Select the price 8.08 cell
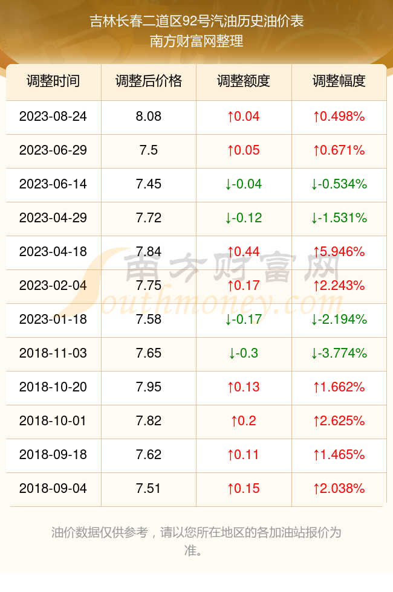The image size is (393, 592). (149, 116)
